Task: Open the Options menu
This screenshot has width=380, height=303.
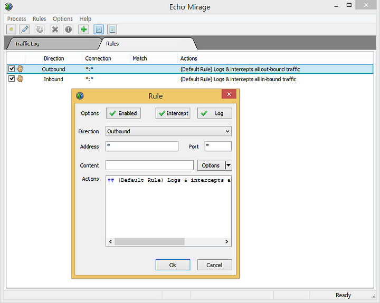Action: [x=63, y=18]
